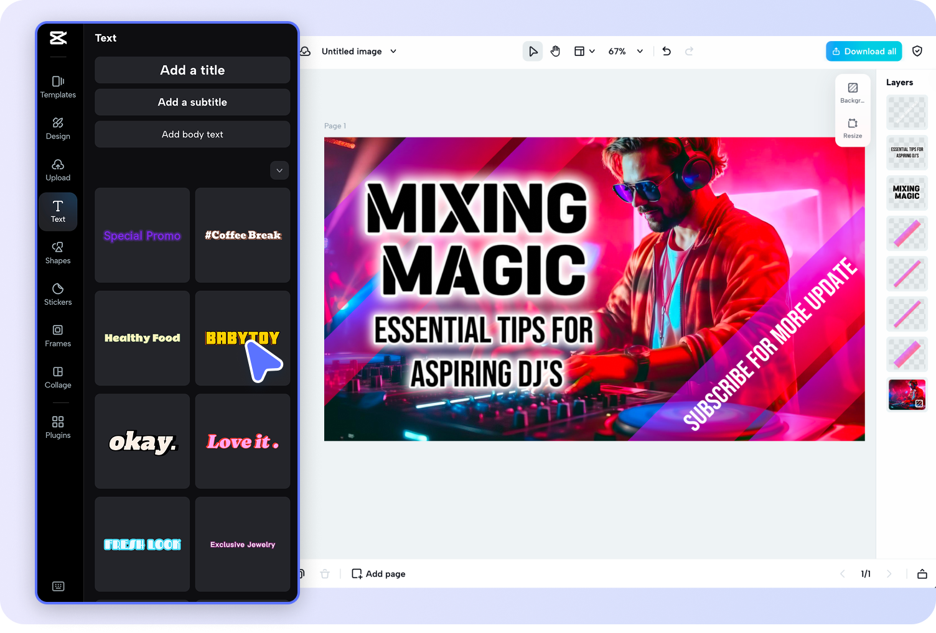Redo the last undone action

689,52
